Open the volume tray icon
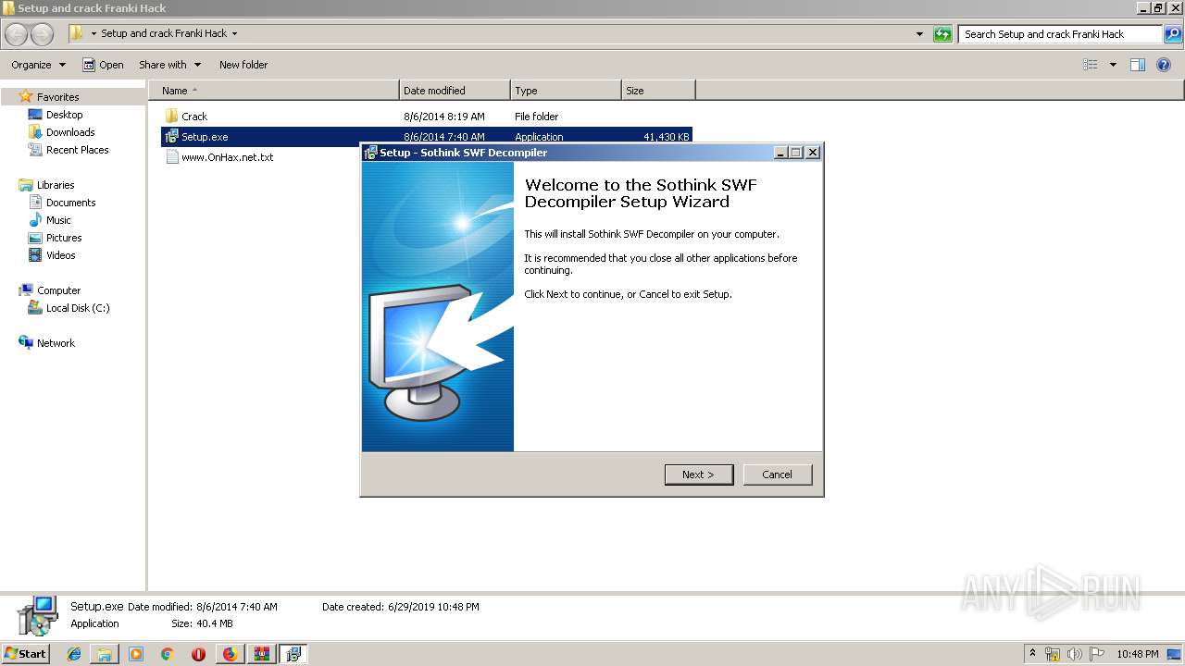This screenshot has height=666, width=1185. pyautogui.click(x=1075, y=654)
